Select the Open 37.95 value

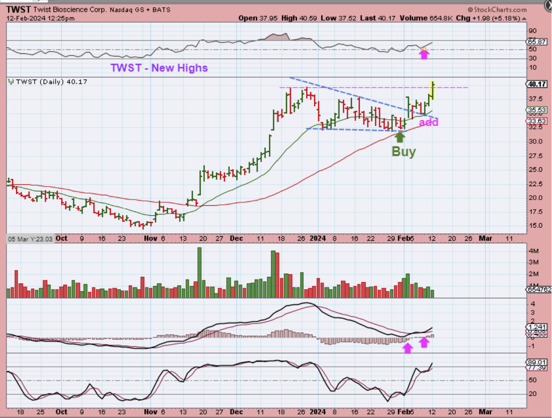click(x=259, y=18)
